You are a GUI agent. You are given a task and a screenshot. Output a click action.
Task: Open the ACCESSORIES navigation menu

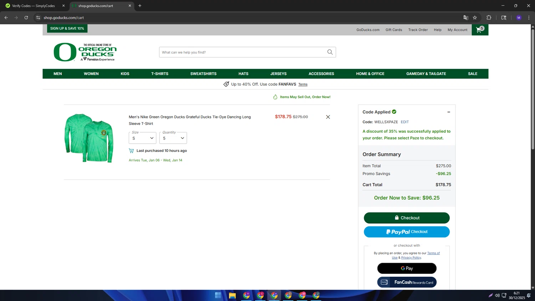pyautogui.click(x=321, y=74)
